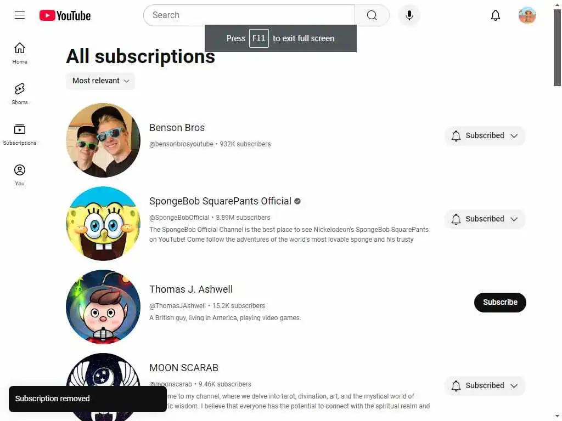Screen dimensions: 562x421
Task: Go to Home in sidebar
Action: point(20,53)
